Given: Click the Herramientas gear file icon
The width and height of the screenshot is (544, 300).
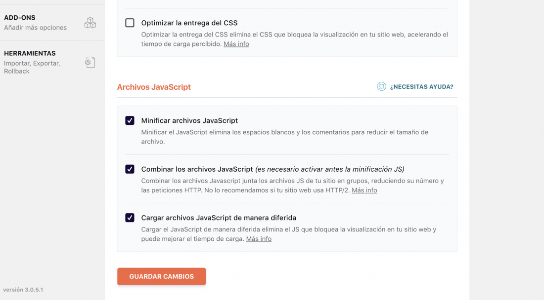Looking at the screenshot, I should pyautogui.click(x=90, y=62).
